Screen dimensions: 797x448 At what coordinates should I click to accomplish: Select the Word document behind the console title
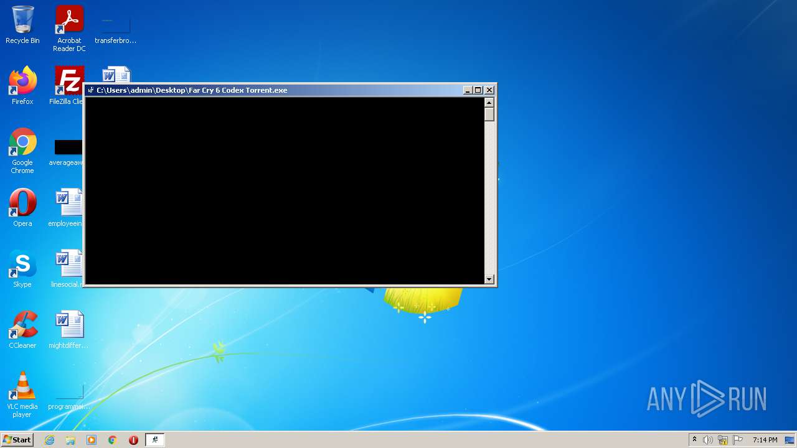pyautogui.click(x=116, y=74)
